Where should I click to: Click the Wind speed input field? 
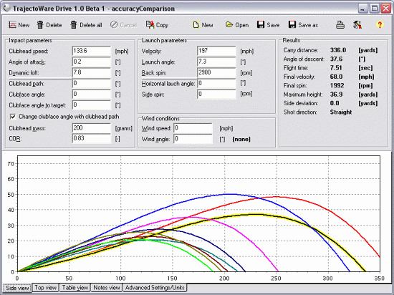193,128
